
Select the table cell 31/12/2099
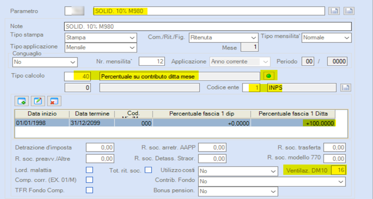[92, 123]
